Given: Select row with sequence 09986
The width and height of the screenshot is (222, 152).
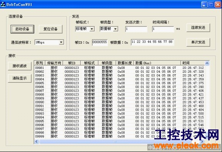Looking at the screenshot, I should point(120,87).
